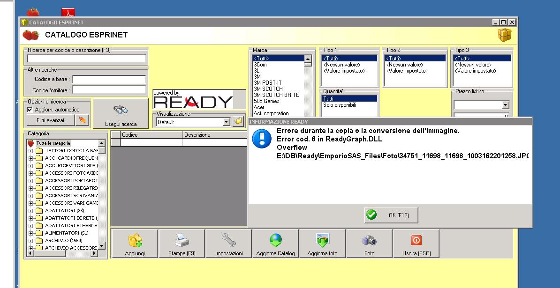Click OK (F12) in the error dialog

pyautogui.click(x=391, y=215)
